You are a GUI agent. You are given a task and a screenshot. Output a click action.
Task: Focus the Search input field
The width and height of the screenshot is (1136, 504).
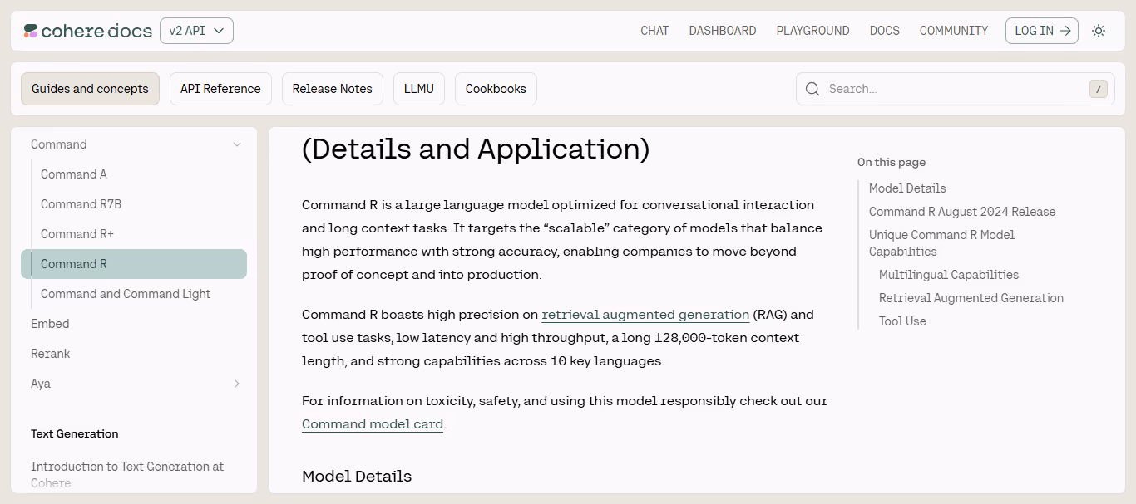tap(956, 89)
